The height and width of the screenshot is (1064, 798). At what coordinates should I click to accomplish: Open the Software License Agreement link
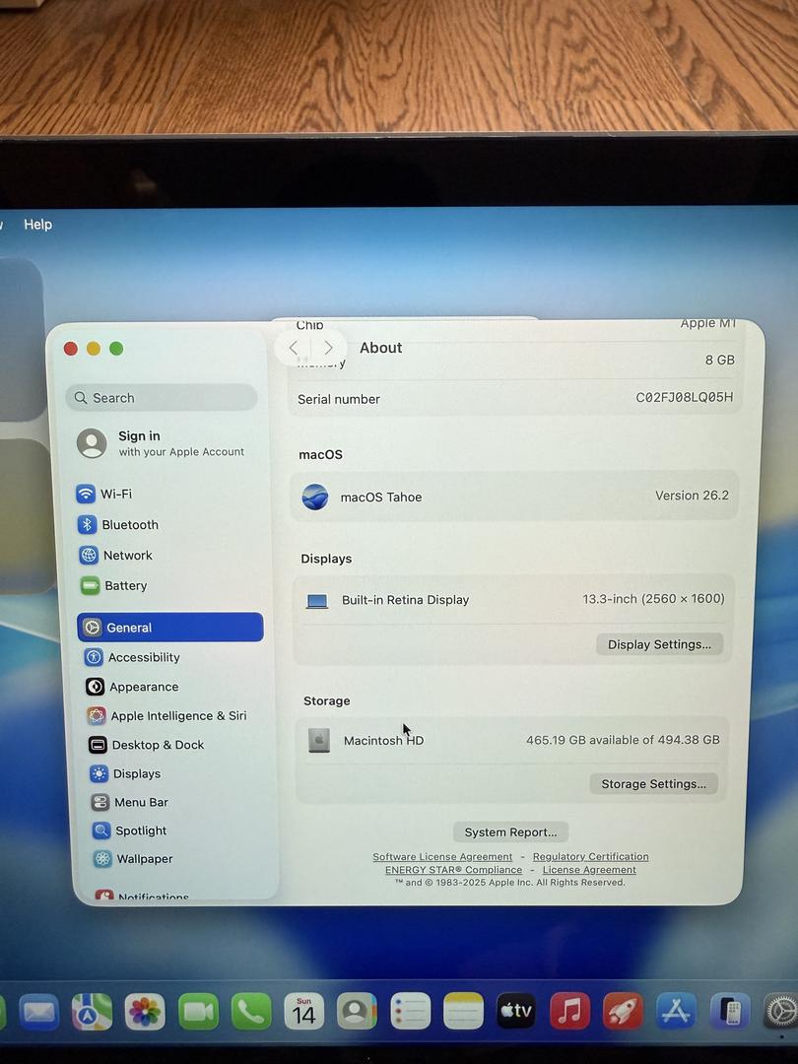click(442, 857)
